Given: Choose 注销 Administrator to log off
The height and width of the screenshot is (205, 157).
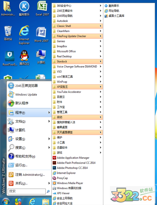Looking at the screenshot, I should tap(29, 174).
